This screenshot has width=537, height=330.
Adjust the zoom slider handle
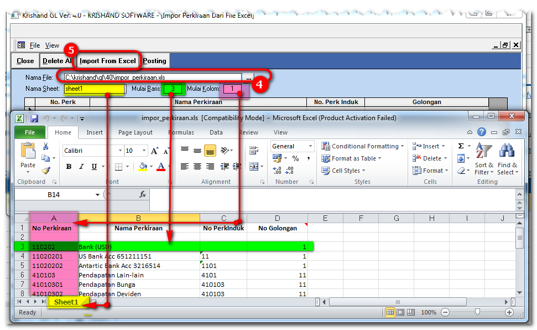[x=477, y=312]
